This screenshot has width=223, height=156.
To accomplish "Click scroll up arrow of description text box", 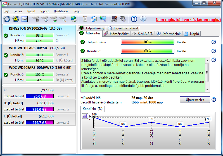I will point(207,60).
